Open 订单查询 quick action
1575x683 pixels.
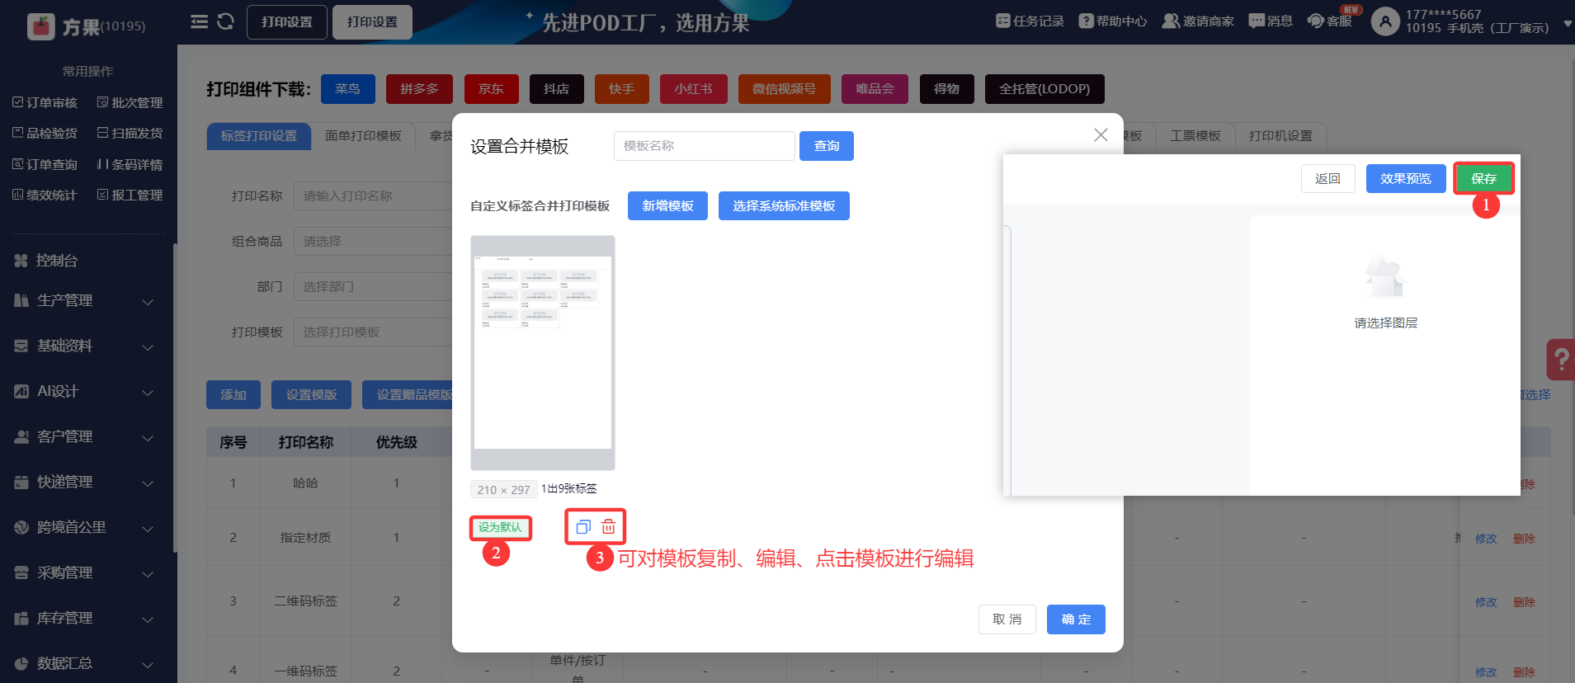45,164
